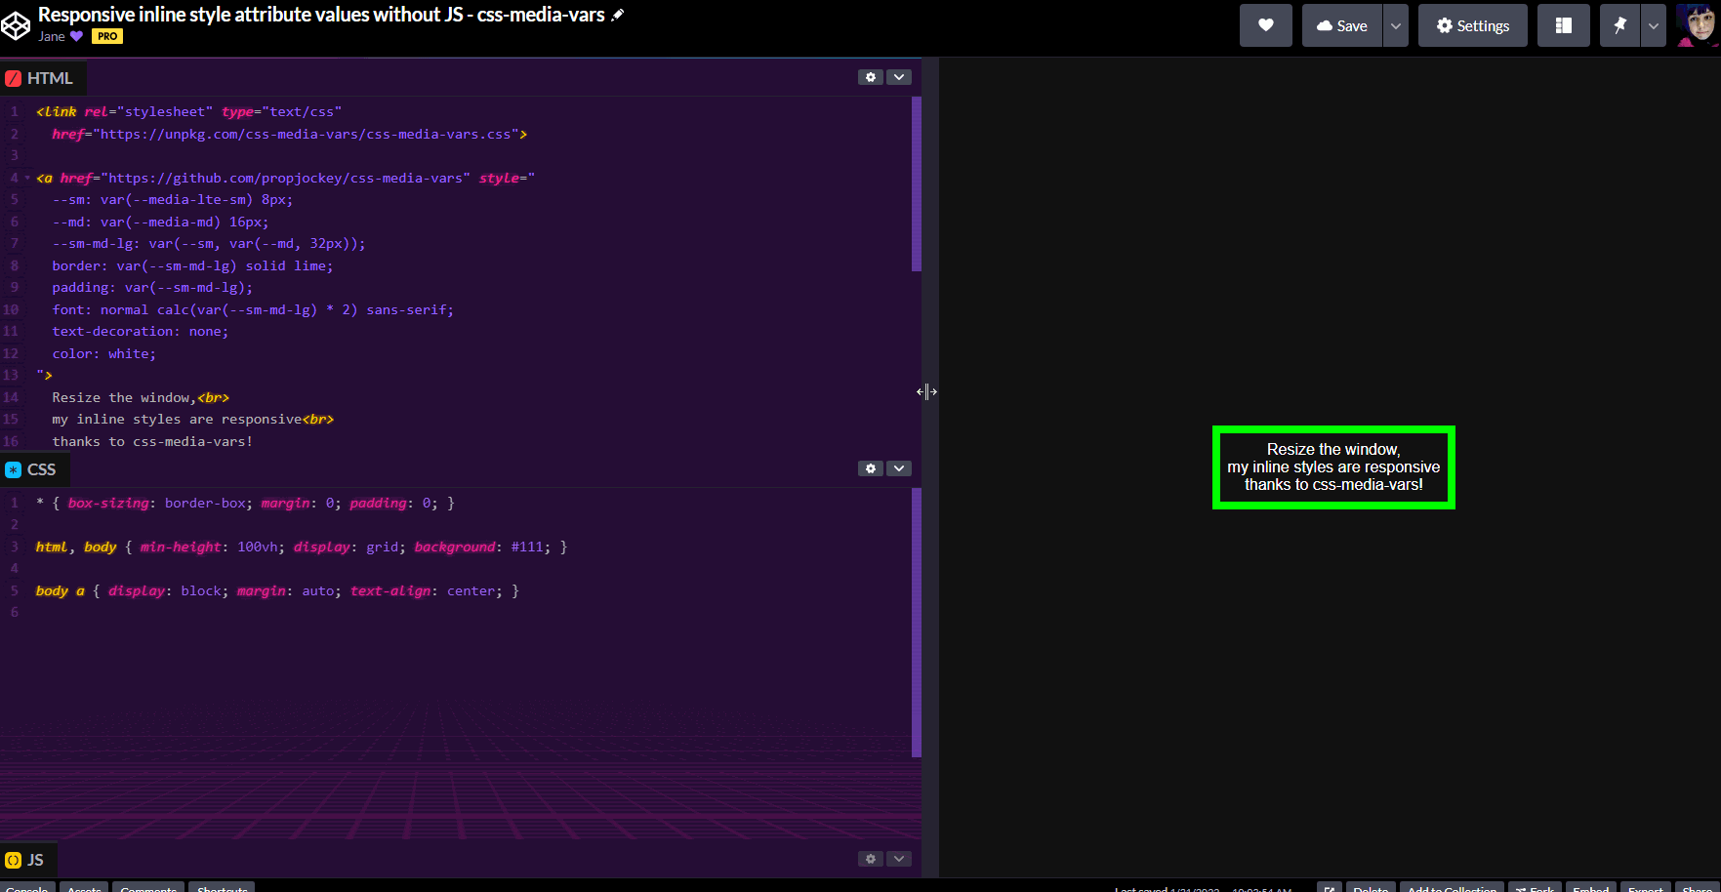Collapse the HTML editor with its chevron
The width and height of the screenshot is (1721, 892).
pyautogui.click(x=897, y=76)
